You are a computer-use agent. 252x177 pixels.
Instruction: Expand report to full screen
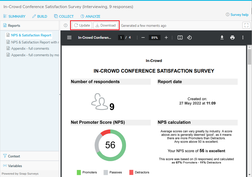click(x=246, y=25)
